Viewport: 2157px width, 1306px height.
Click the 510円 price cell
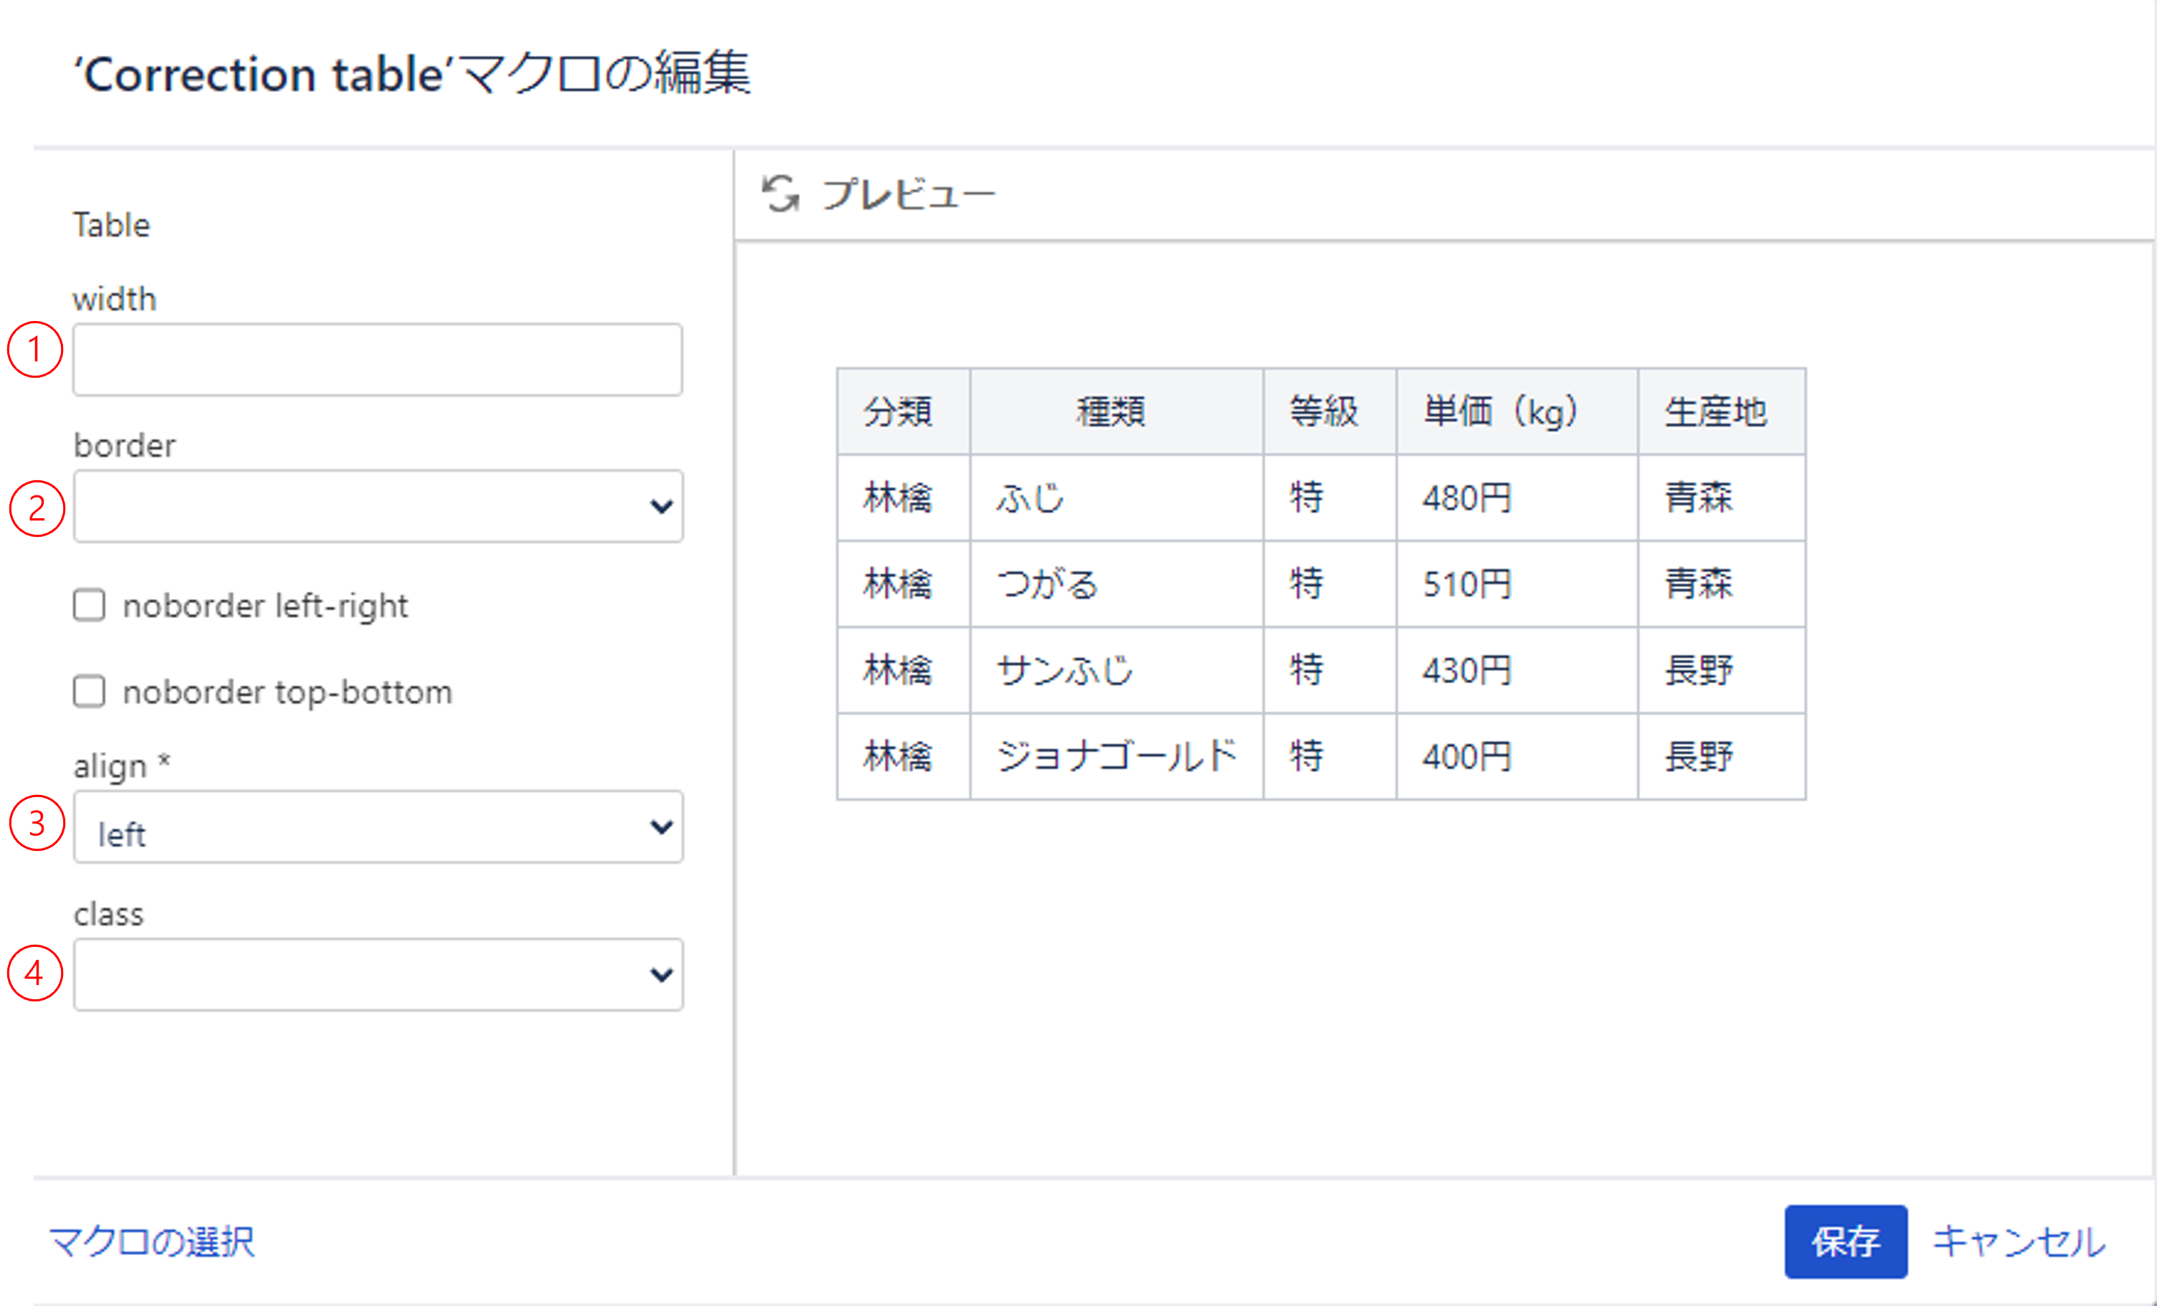click(1517, 584)
